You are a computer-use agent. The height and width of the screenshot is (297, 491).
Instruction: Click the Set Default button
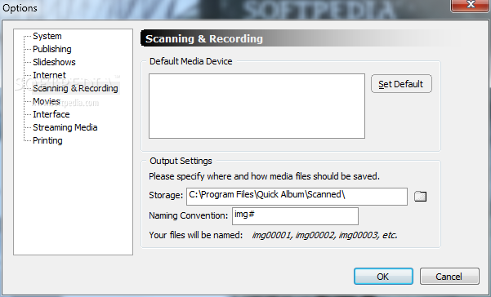pos(401,84)
